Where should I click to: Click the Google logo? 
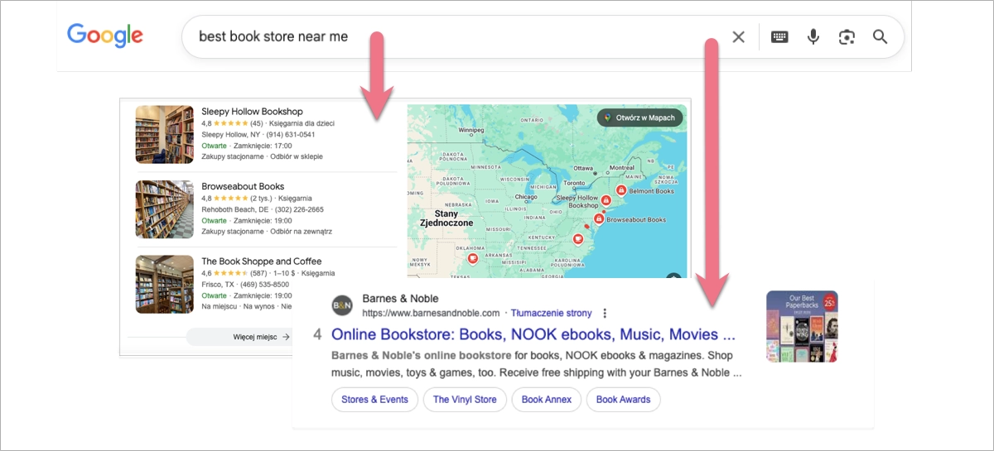click(x=105, y=36)
